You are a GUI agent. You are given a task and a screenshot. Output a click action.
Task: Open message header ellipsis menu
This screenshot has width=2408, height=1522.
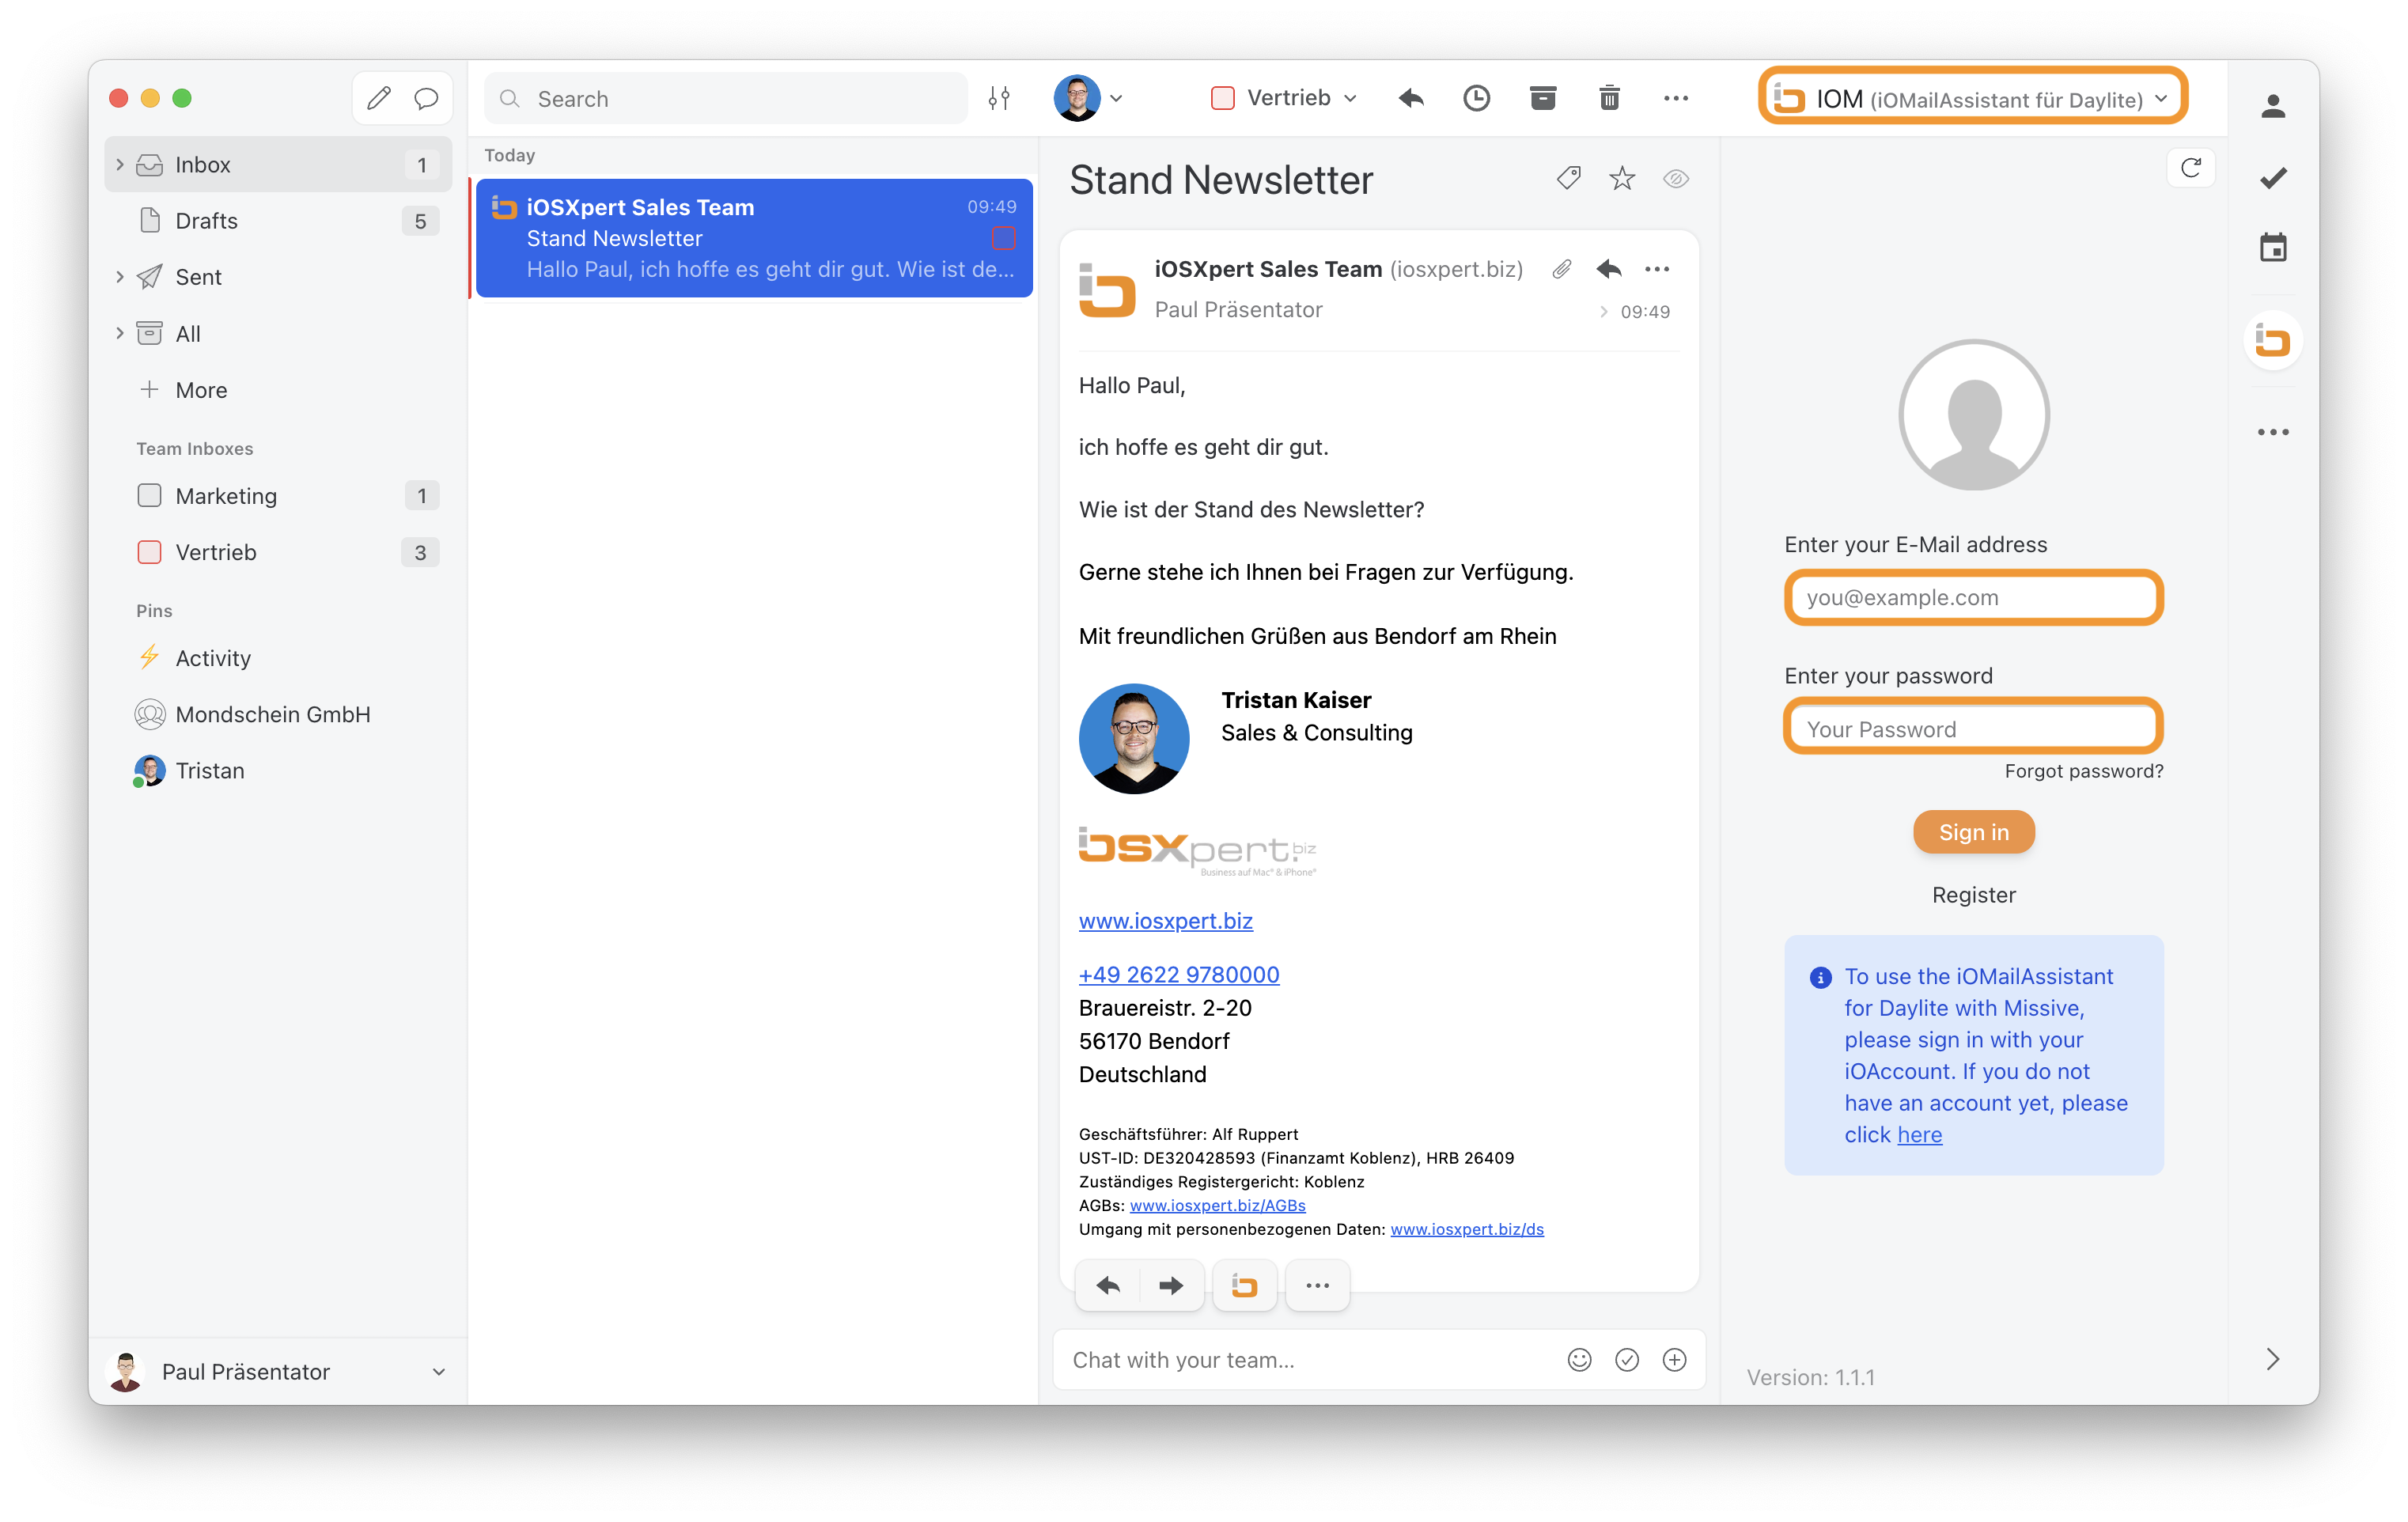click(x=1657, y=269)
